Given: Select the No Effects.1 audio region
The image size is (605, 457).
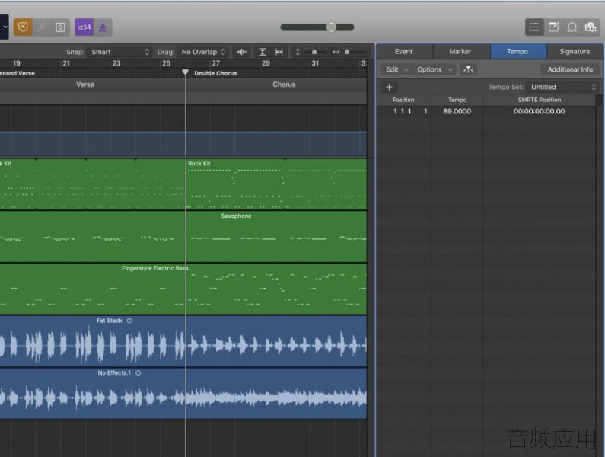Looking at the screenshot, I should click(183, 393).
